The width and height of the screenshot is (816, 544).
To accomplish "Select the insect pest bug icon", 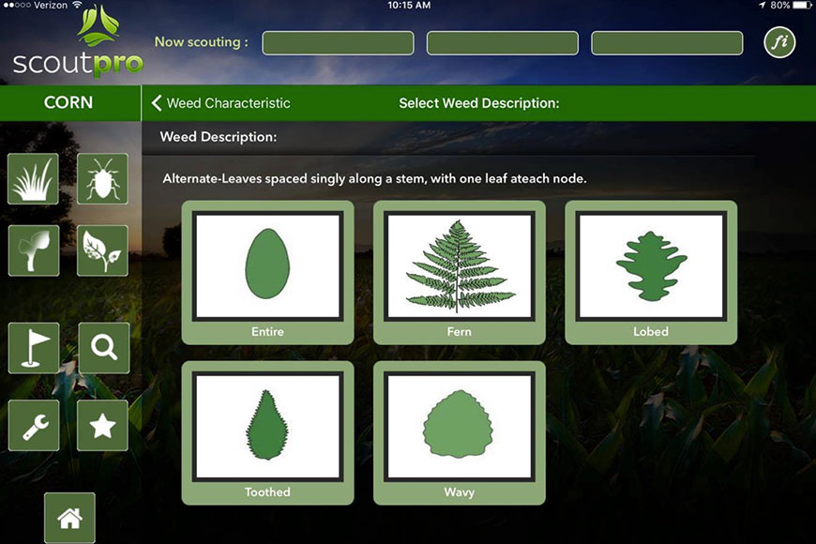I will [x=102, y=179].
